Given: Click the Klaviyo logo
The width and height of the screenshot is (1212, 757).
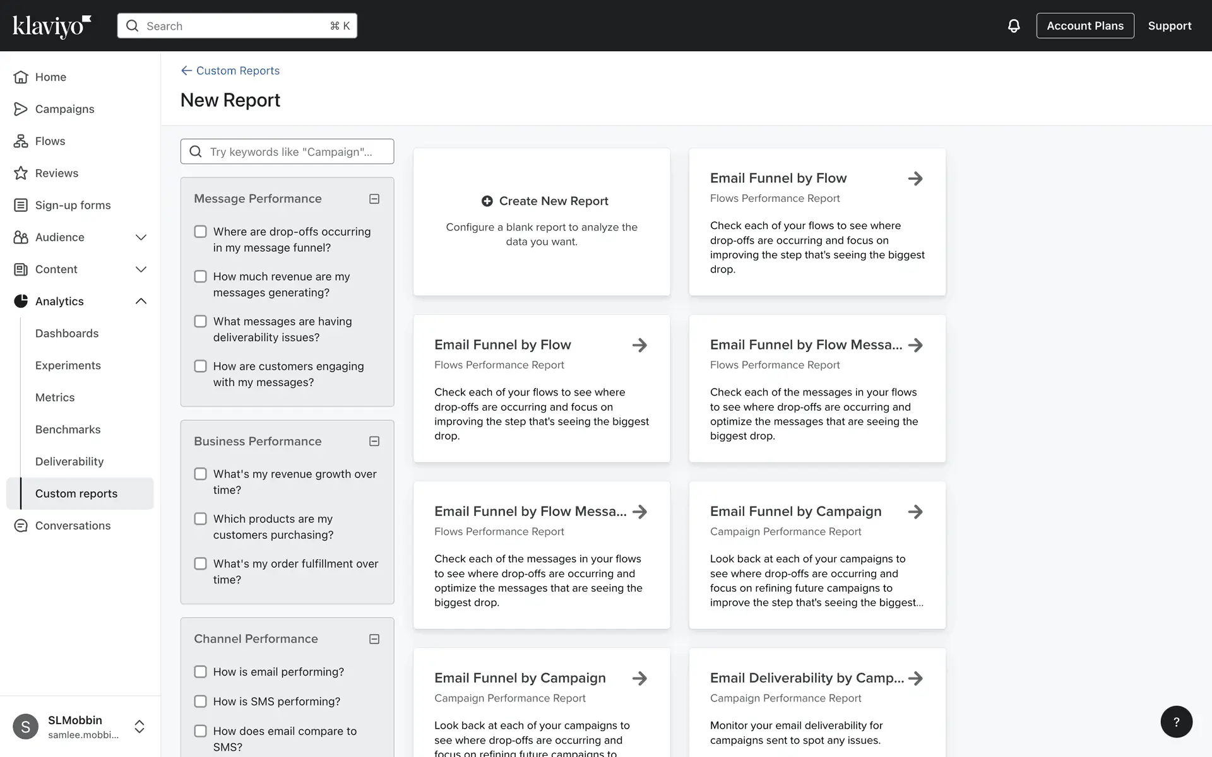Looking at the screenshot, I should point(52,26).
